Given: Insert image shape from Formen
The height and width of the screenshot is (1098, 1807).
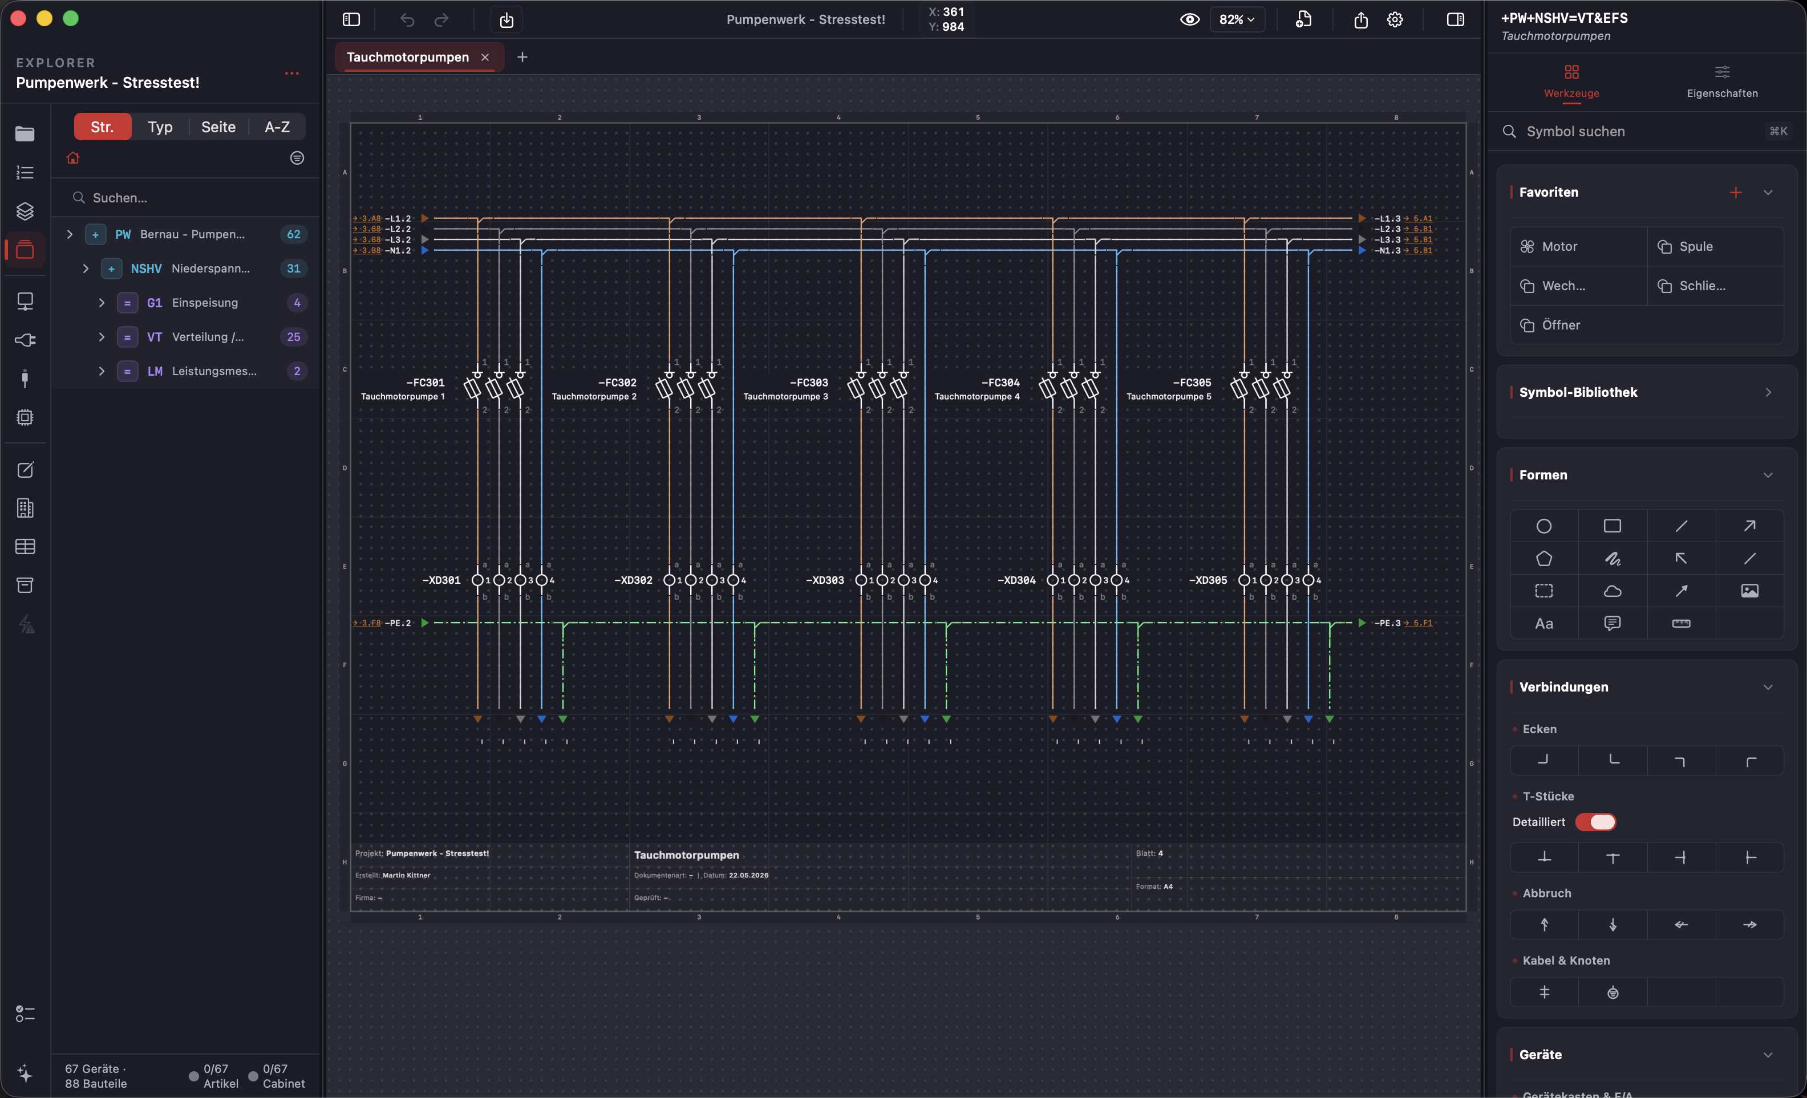Looking at the screenshot, I should pyautogui.click(x=1749, y=591).
